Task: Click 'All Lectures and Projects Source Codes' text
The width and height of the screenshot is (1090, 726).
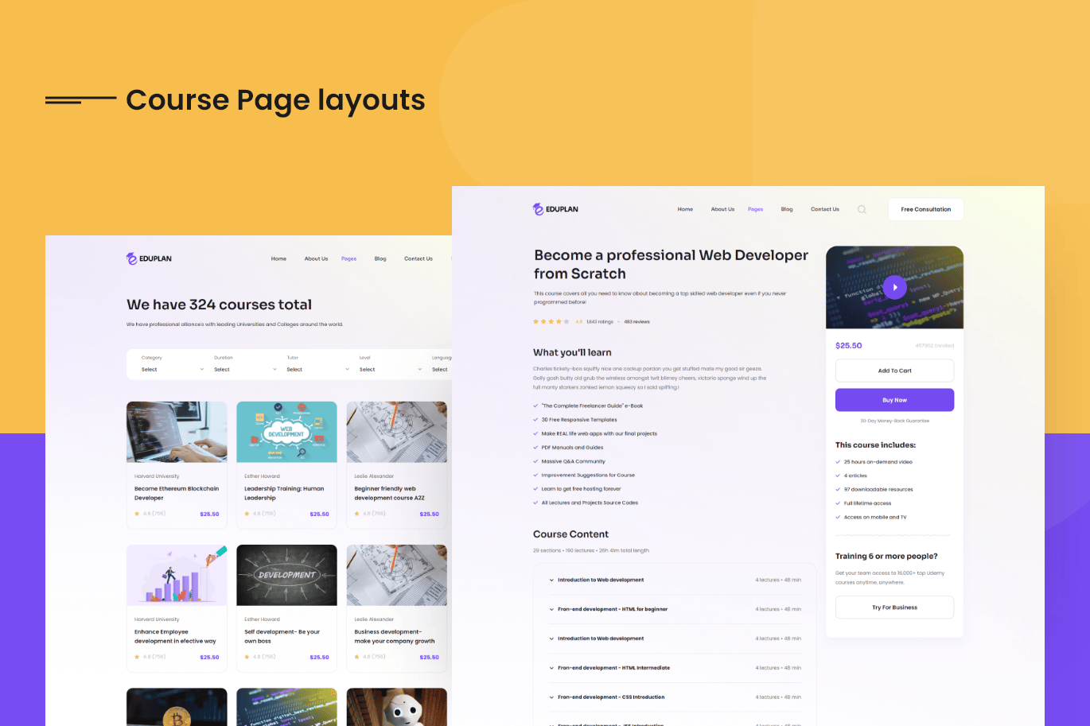Action: click(590, 503)
